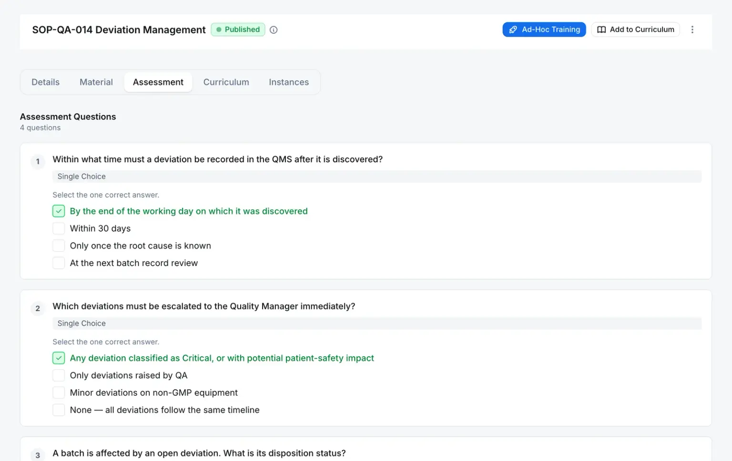Open the Material tab
The width and height of the screenshot is (732, 461).
(96, 82)
